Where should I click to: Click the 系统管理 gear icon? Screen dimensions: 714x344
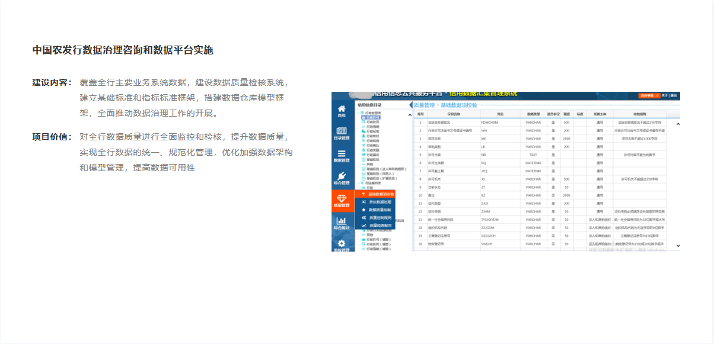coord(342,243)
